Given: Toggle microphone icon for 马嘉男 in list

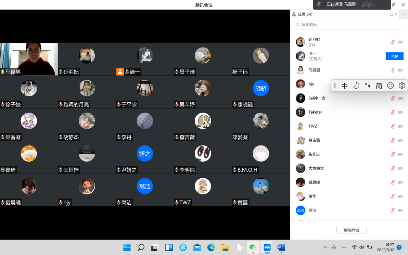Looking at the screenshot, I should 393,70.
